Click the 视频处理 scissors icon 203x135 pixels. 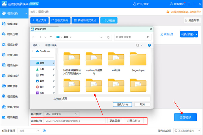162,34
